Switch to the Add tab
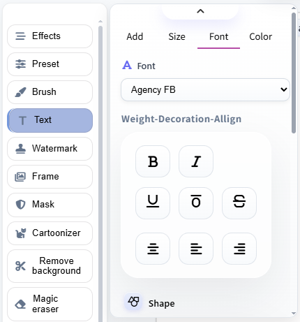The width and height of the screenshot is (300, 322). pyautogui.click(x=135, y=37)
